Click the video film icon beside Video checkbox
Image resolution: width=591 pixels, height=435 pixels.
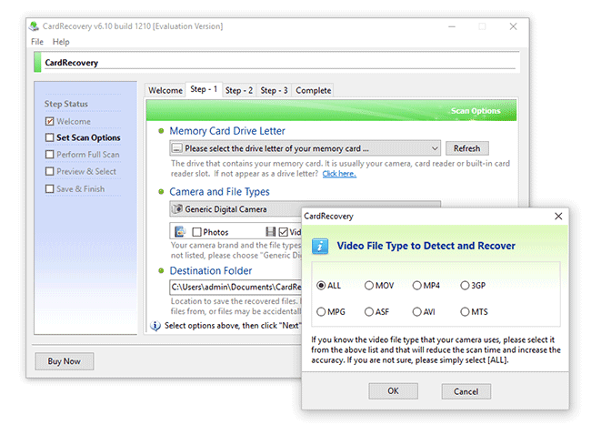(271, 232)
